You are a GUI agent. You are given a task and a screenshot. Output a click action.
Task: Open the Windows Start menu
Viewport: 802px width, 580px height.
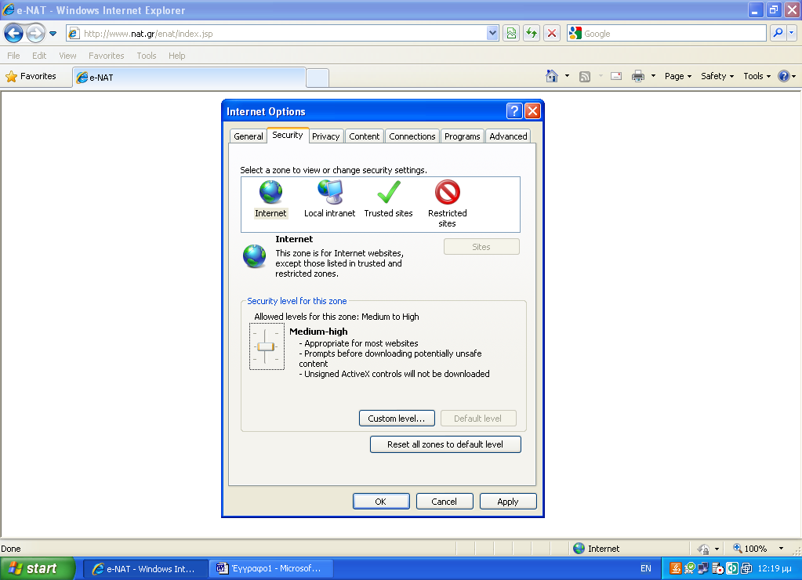point(37,569)
